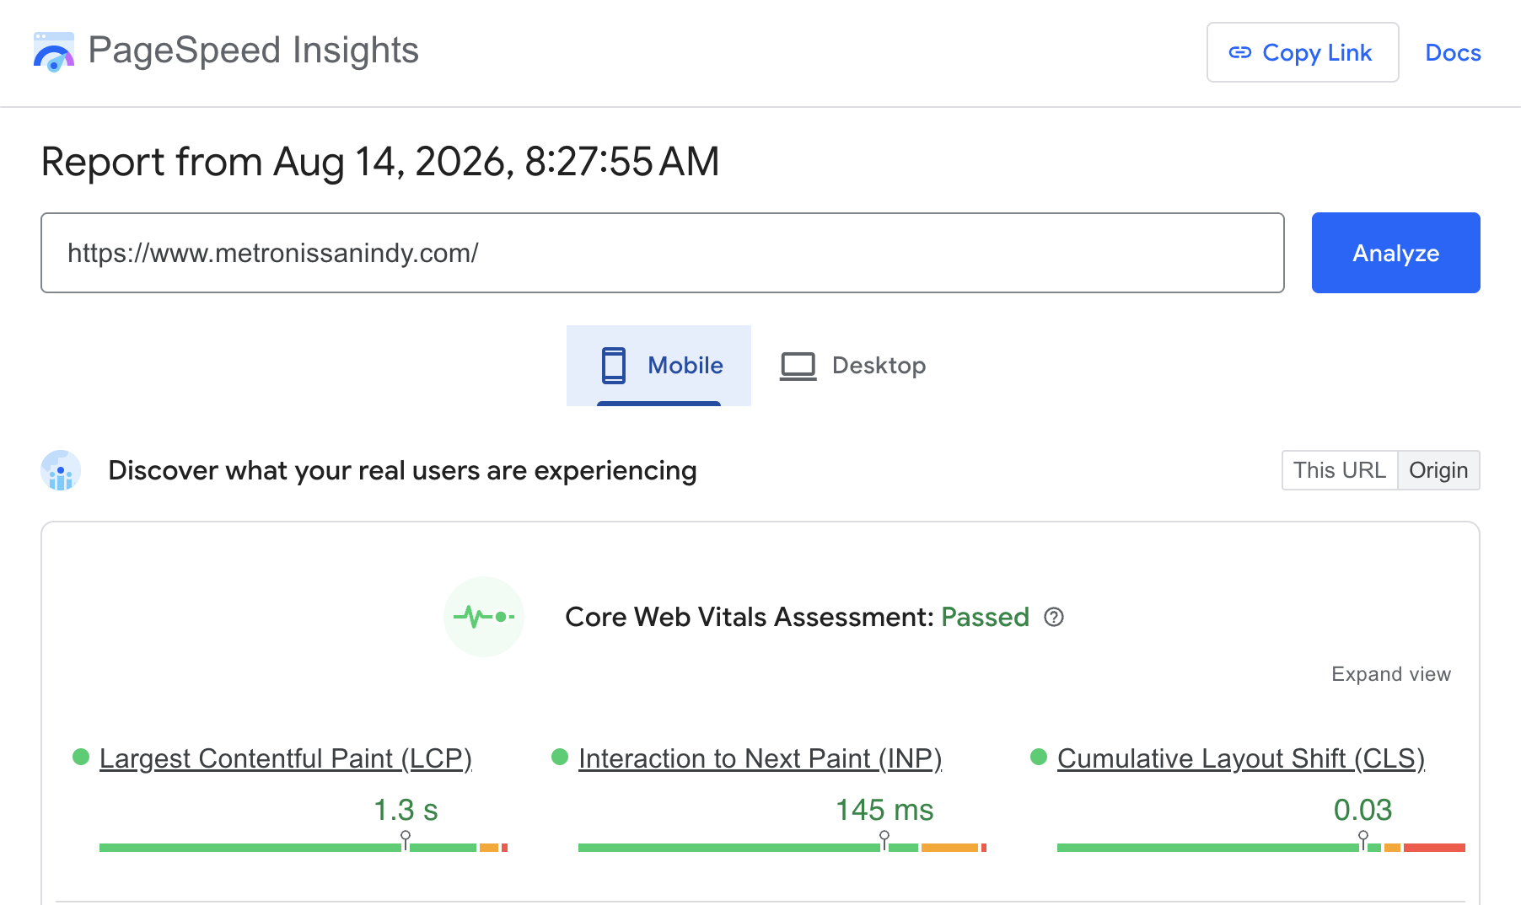Click the PageSpeed Insights logo icon
This screenshot has width=1521, height=905.
[54, 52]
